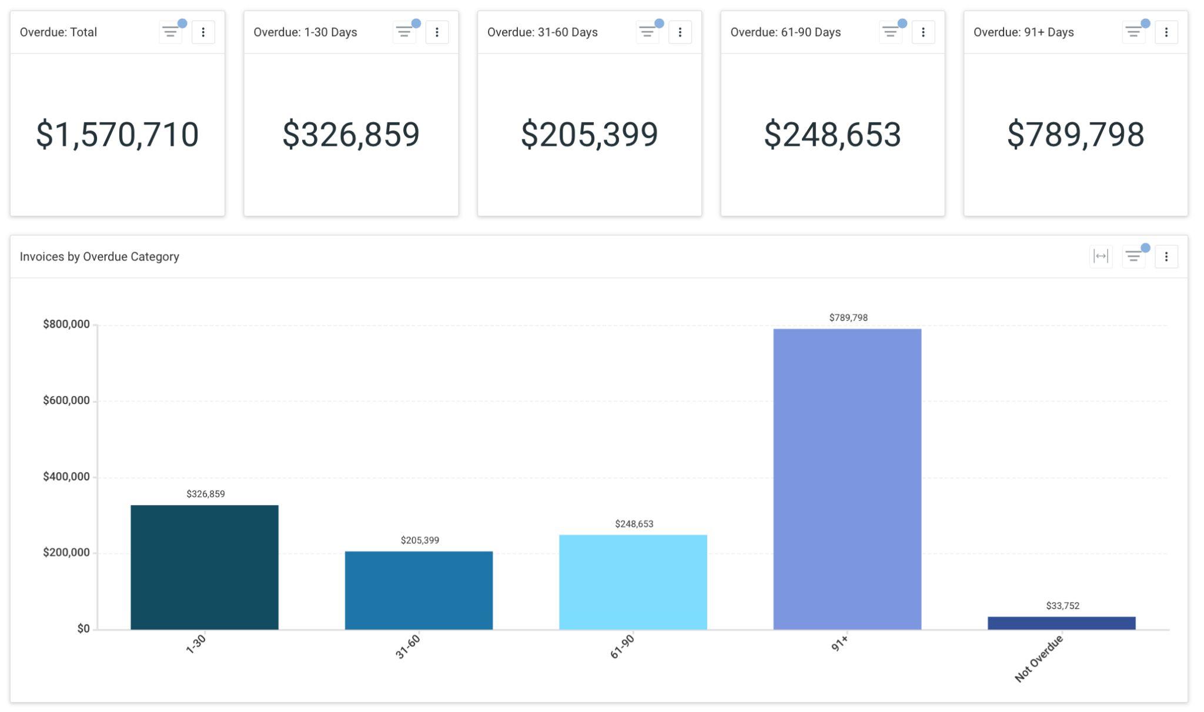Toggle chart width fit icon on Invoices chart

pyautogui.click(x=1101, y=256)
